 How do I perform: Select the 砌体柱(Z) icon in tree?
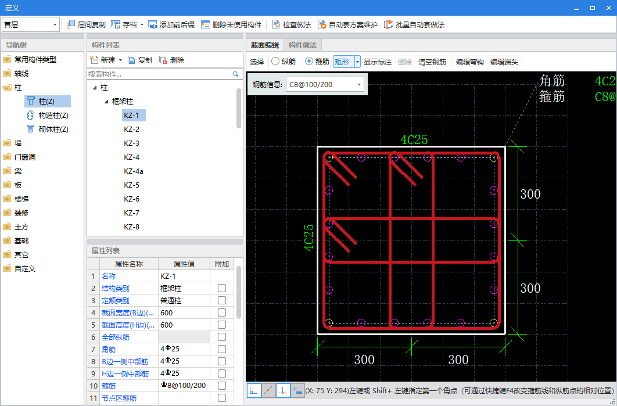tap(31, 129)
